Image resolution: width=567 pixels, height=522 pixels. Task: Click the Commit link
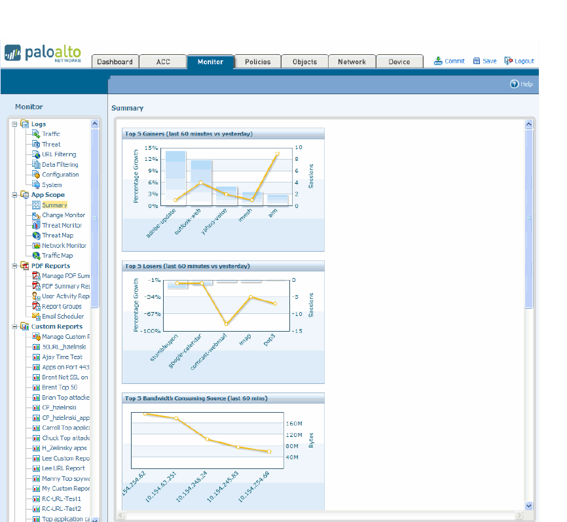[454, 61]
